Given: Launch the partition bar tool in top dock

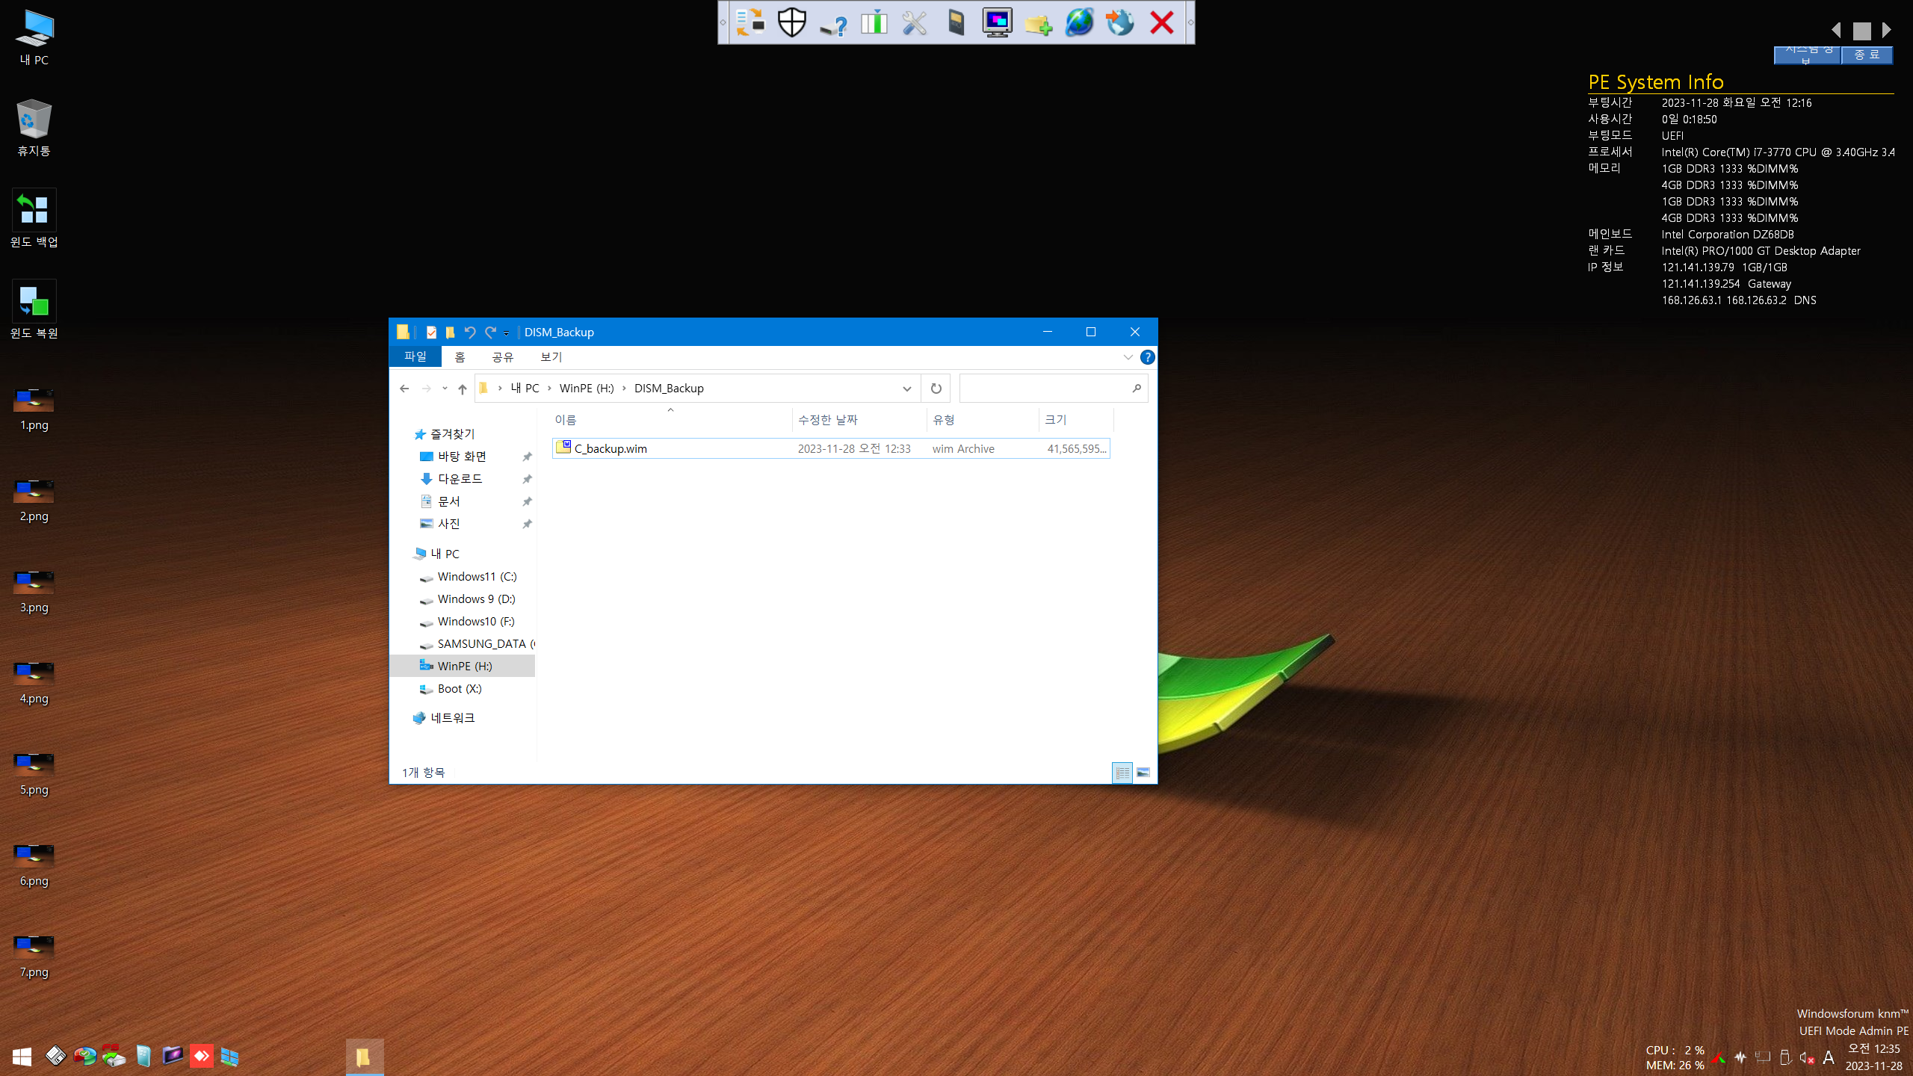Looking at the screenshot, I should (874, 22).
